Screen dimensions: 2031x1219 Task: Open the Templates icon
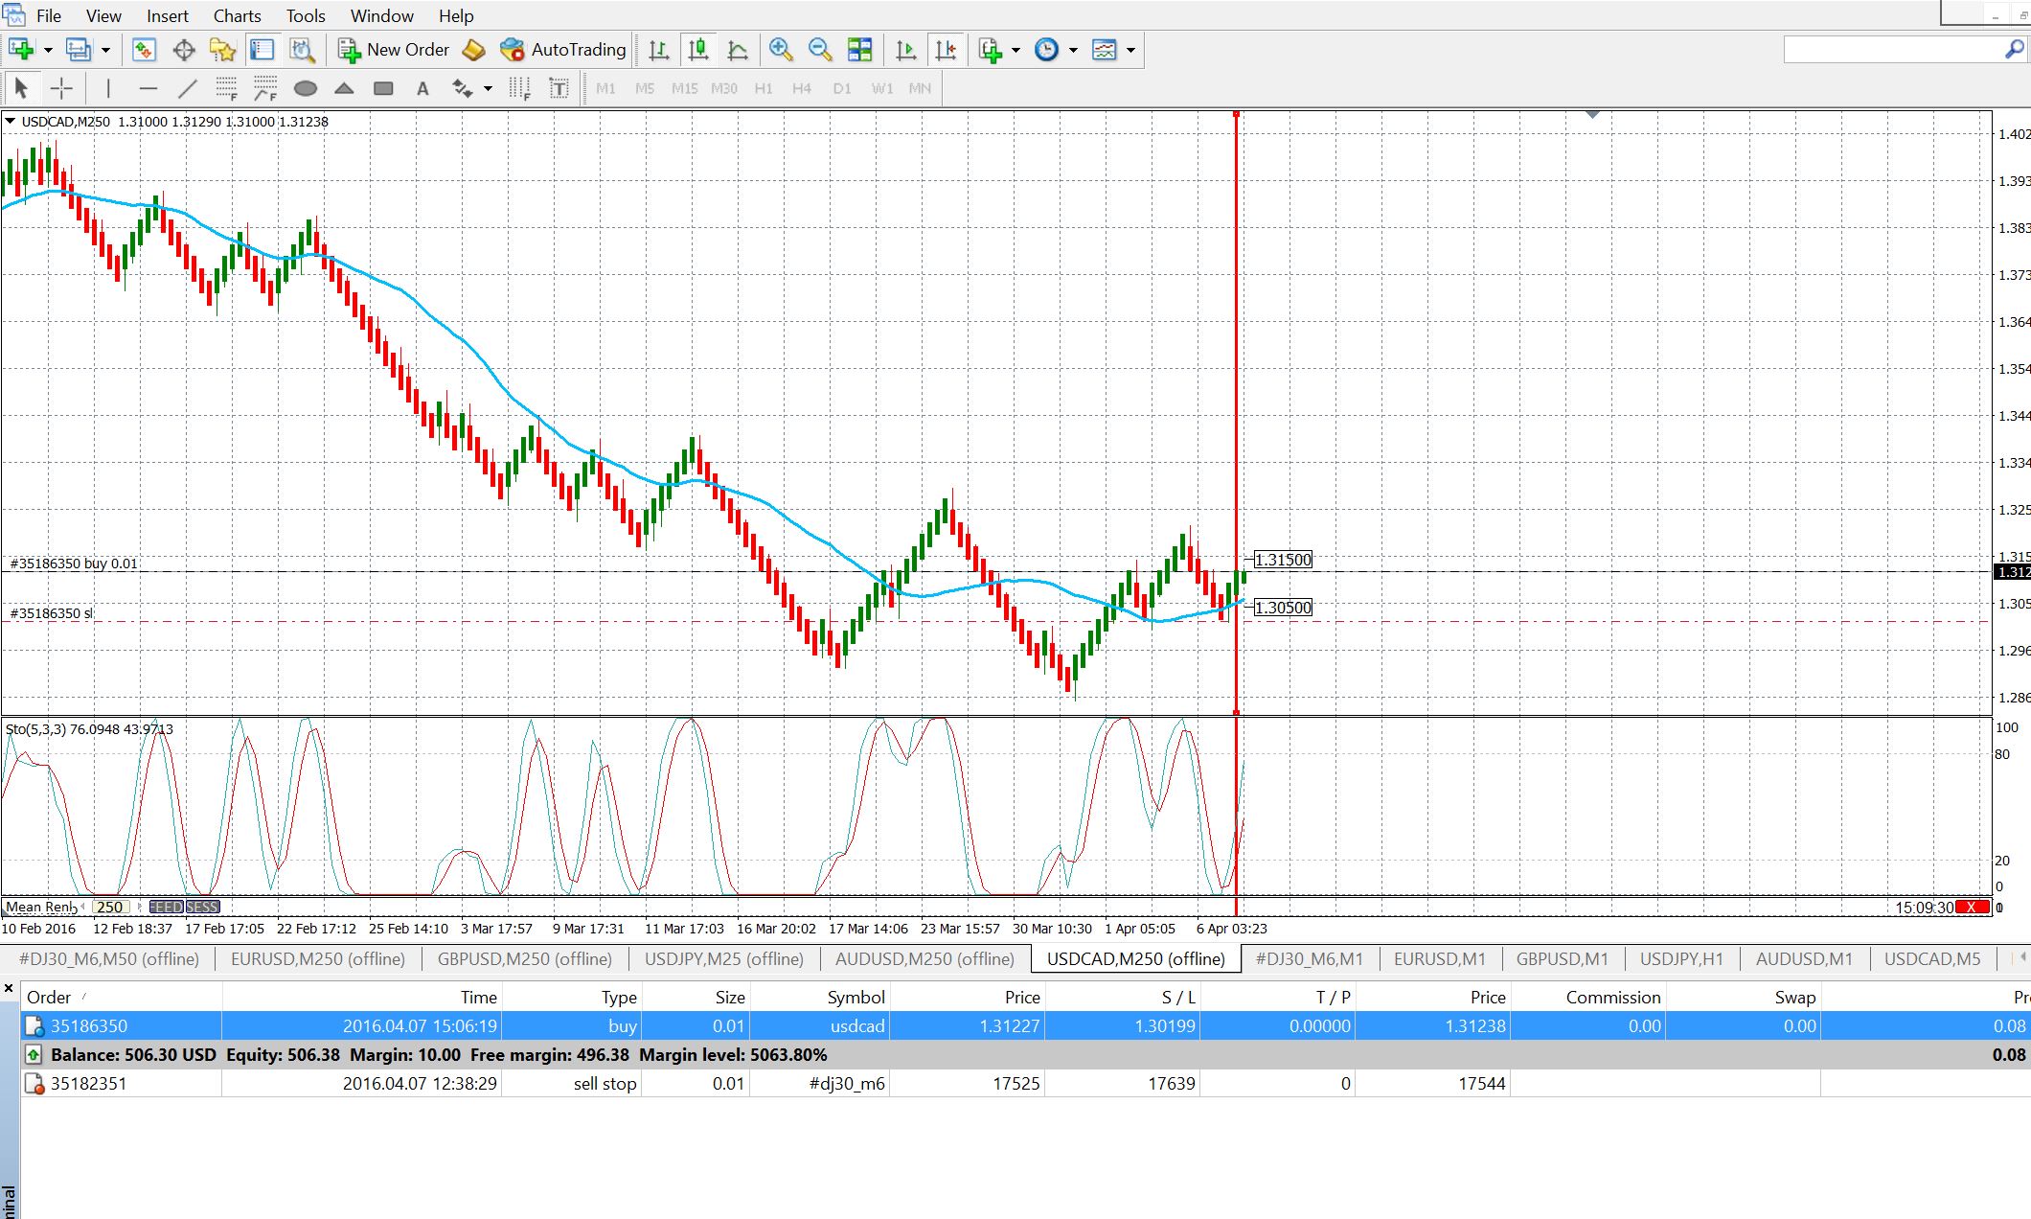pyautogui.click(x=1105, y=50)
